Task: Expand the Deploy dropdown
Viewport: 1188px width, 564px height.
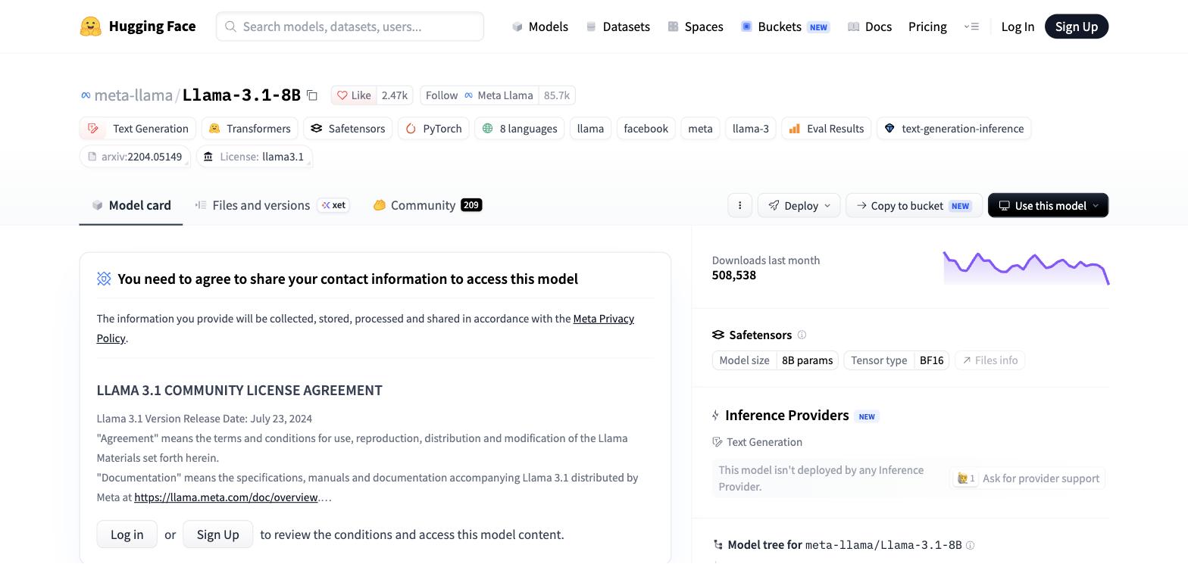Action: 799,205
